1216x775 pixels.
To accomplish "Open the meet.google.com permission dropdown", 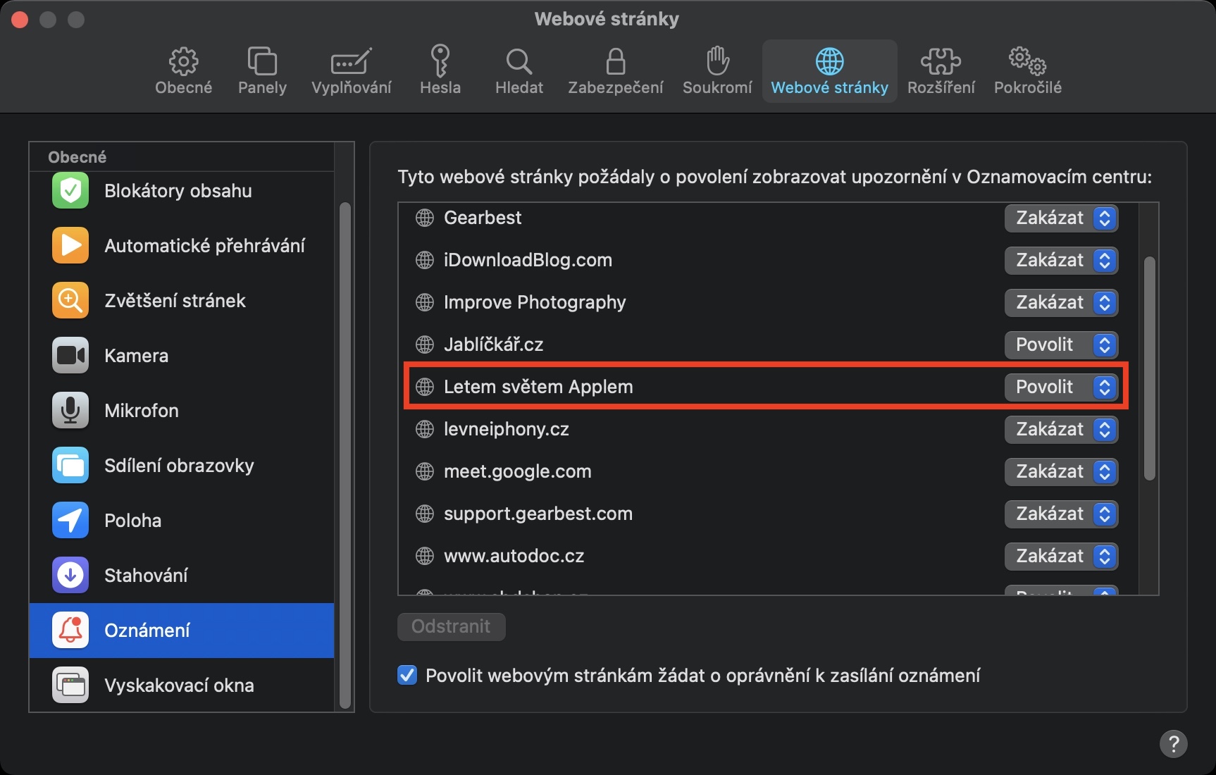I will [x=1061, y=471].
